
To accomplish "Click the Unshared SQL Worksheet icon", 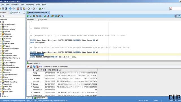I will [x=52, y=16].
